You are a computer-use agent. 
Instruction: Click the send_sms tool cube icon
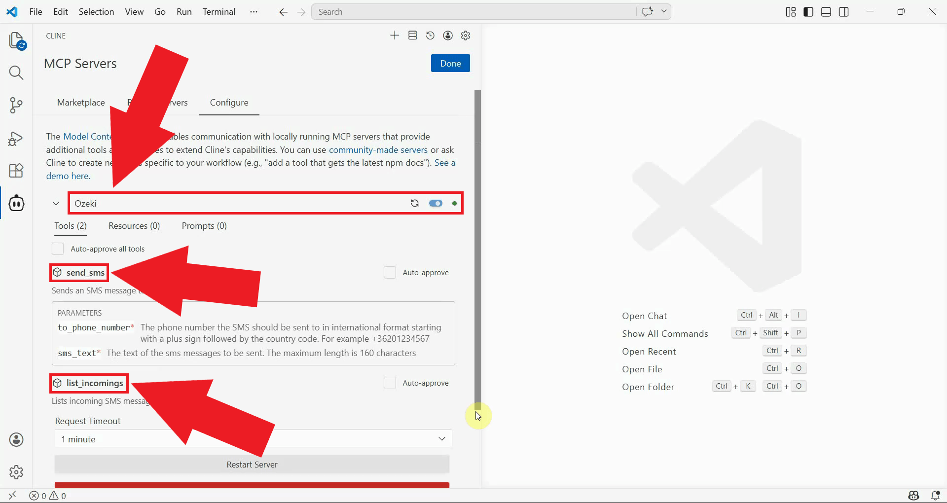click(58, 272)
